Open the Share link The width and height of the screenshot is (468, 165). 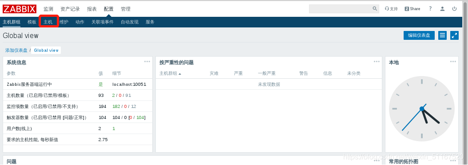(412, 9)
